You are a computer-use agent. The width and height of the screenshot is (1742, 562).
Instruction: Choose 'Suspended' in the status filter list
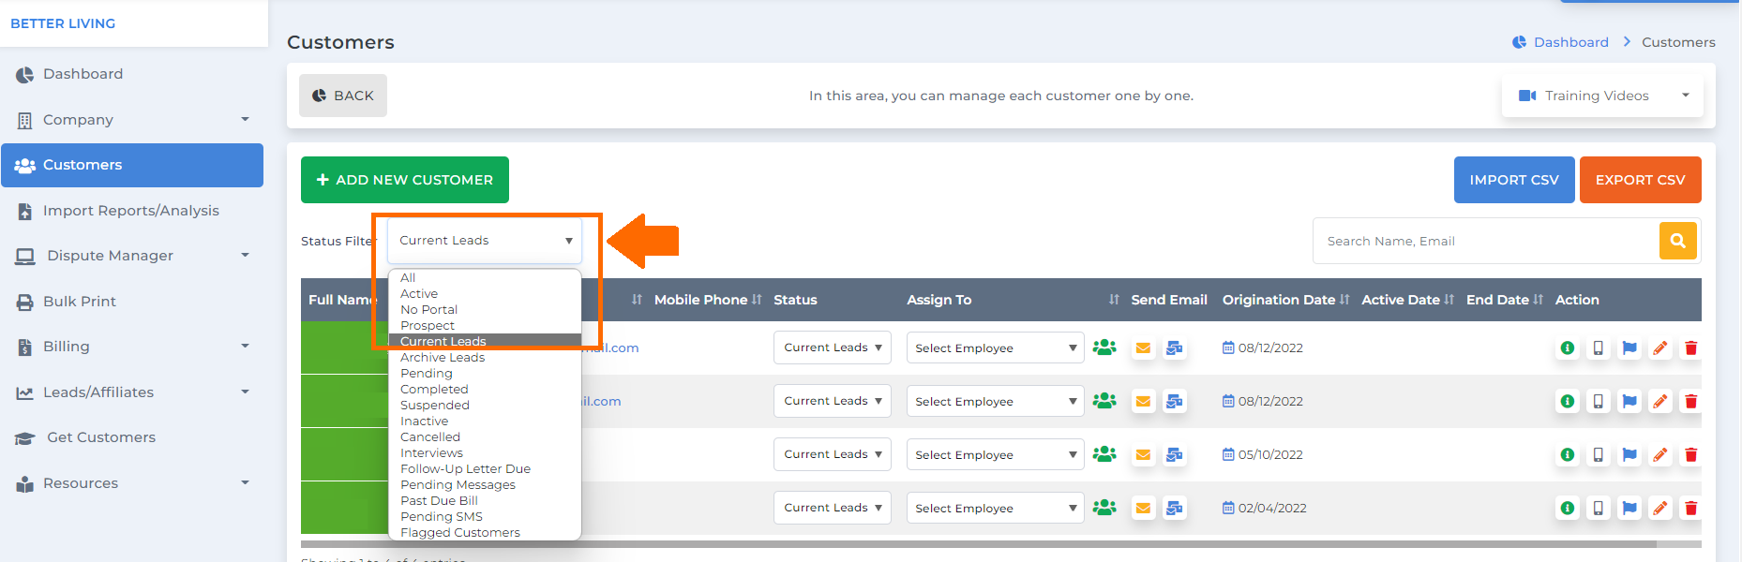[x=485, y=406]
